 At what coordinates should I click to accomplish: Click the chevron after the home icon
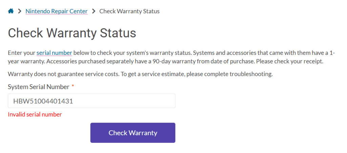click(20, 11)
